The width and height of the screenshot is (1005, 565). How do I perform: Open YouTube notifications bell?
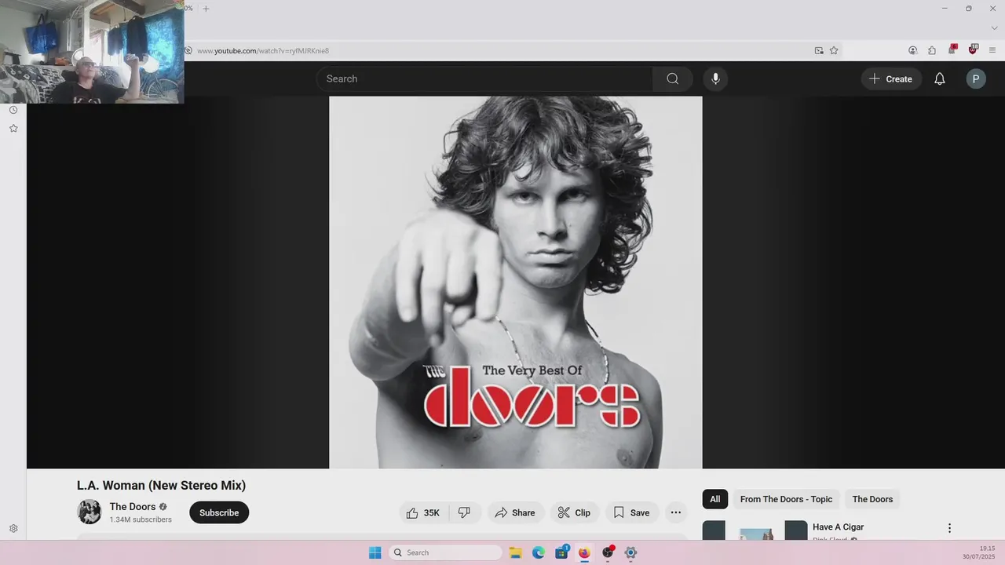939,78
